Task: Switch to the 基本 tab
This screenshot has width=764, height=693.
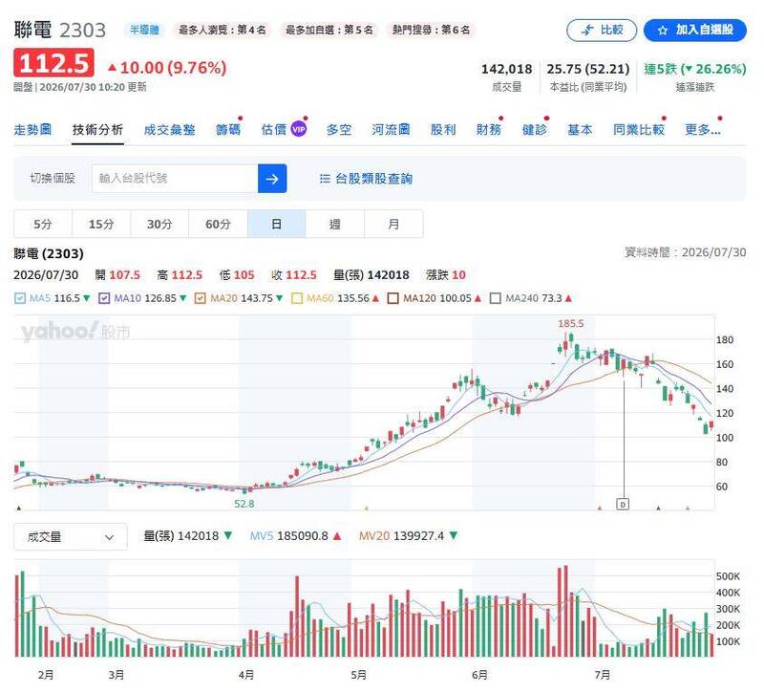Action: 580,130
